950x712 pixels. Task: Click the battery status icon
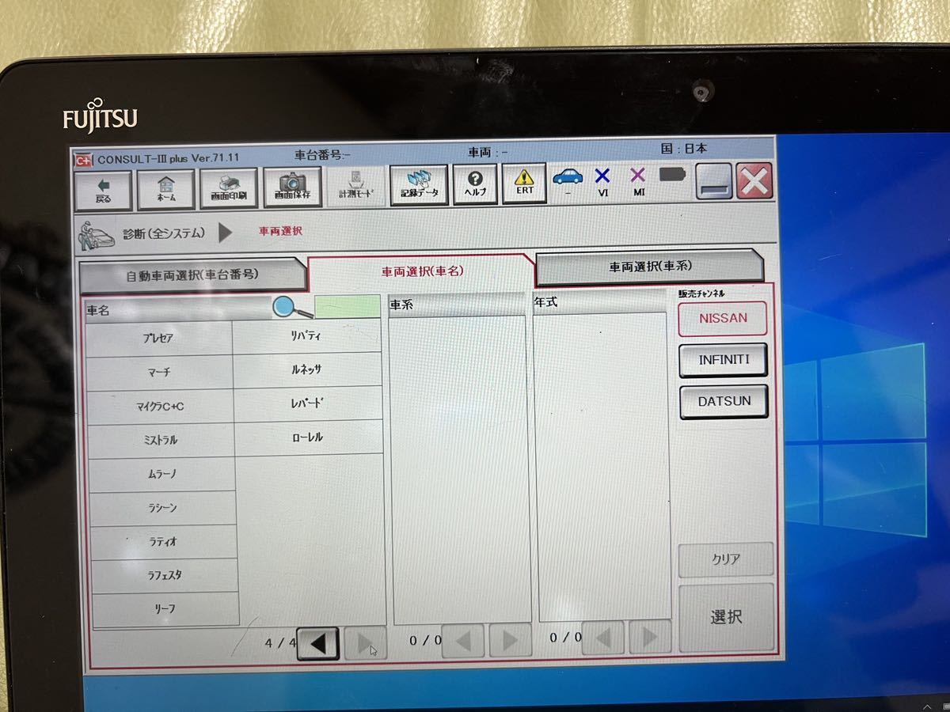coord(673,175)
